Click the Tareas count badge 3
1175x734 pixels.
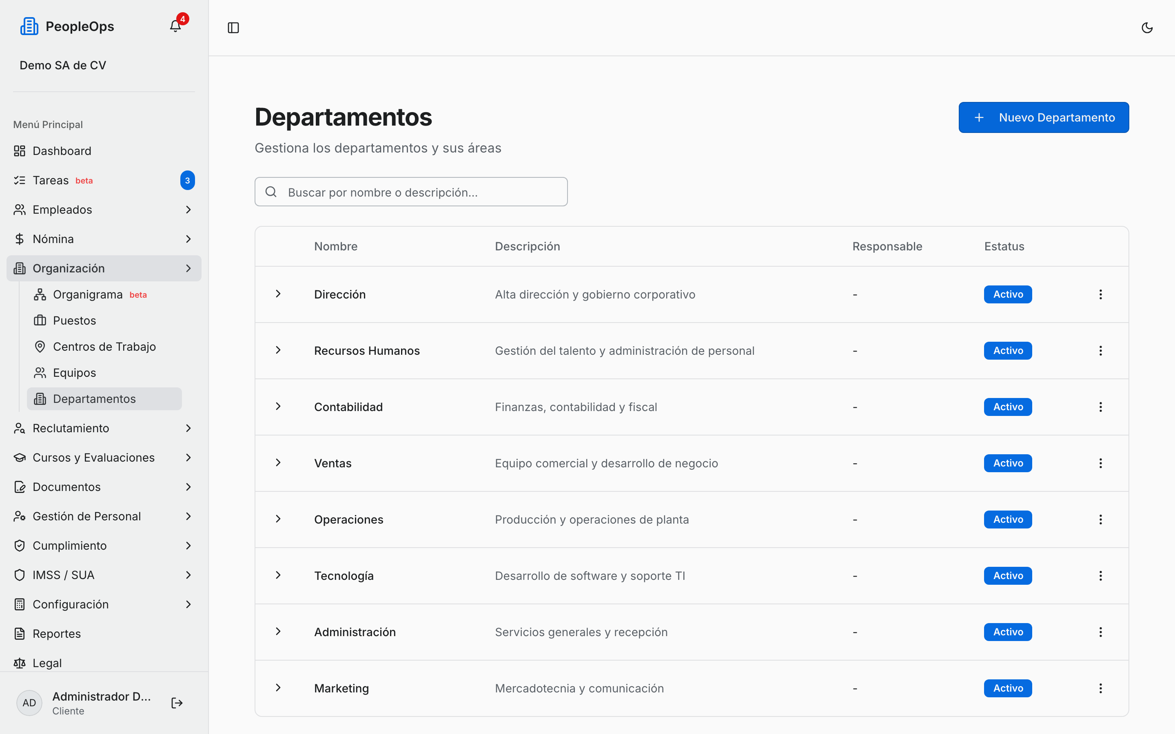click(187, 181)
